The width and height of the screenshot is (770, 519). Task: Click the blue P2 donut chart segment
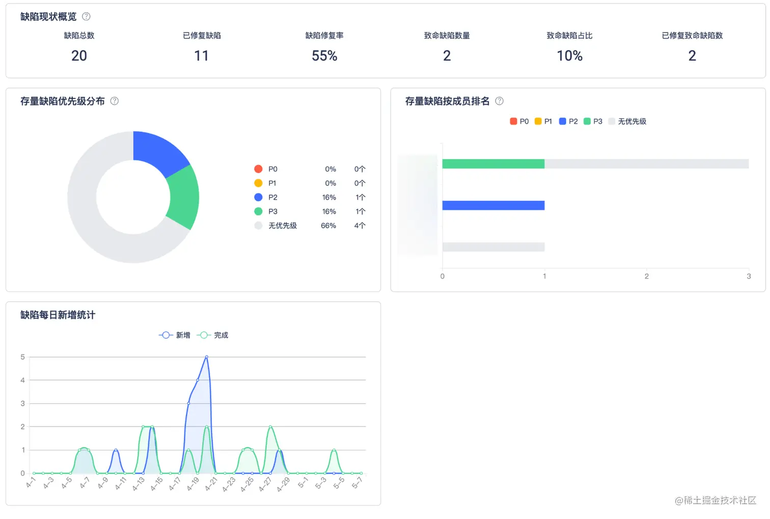(159, 152)
